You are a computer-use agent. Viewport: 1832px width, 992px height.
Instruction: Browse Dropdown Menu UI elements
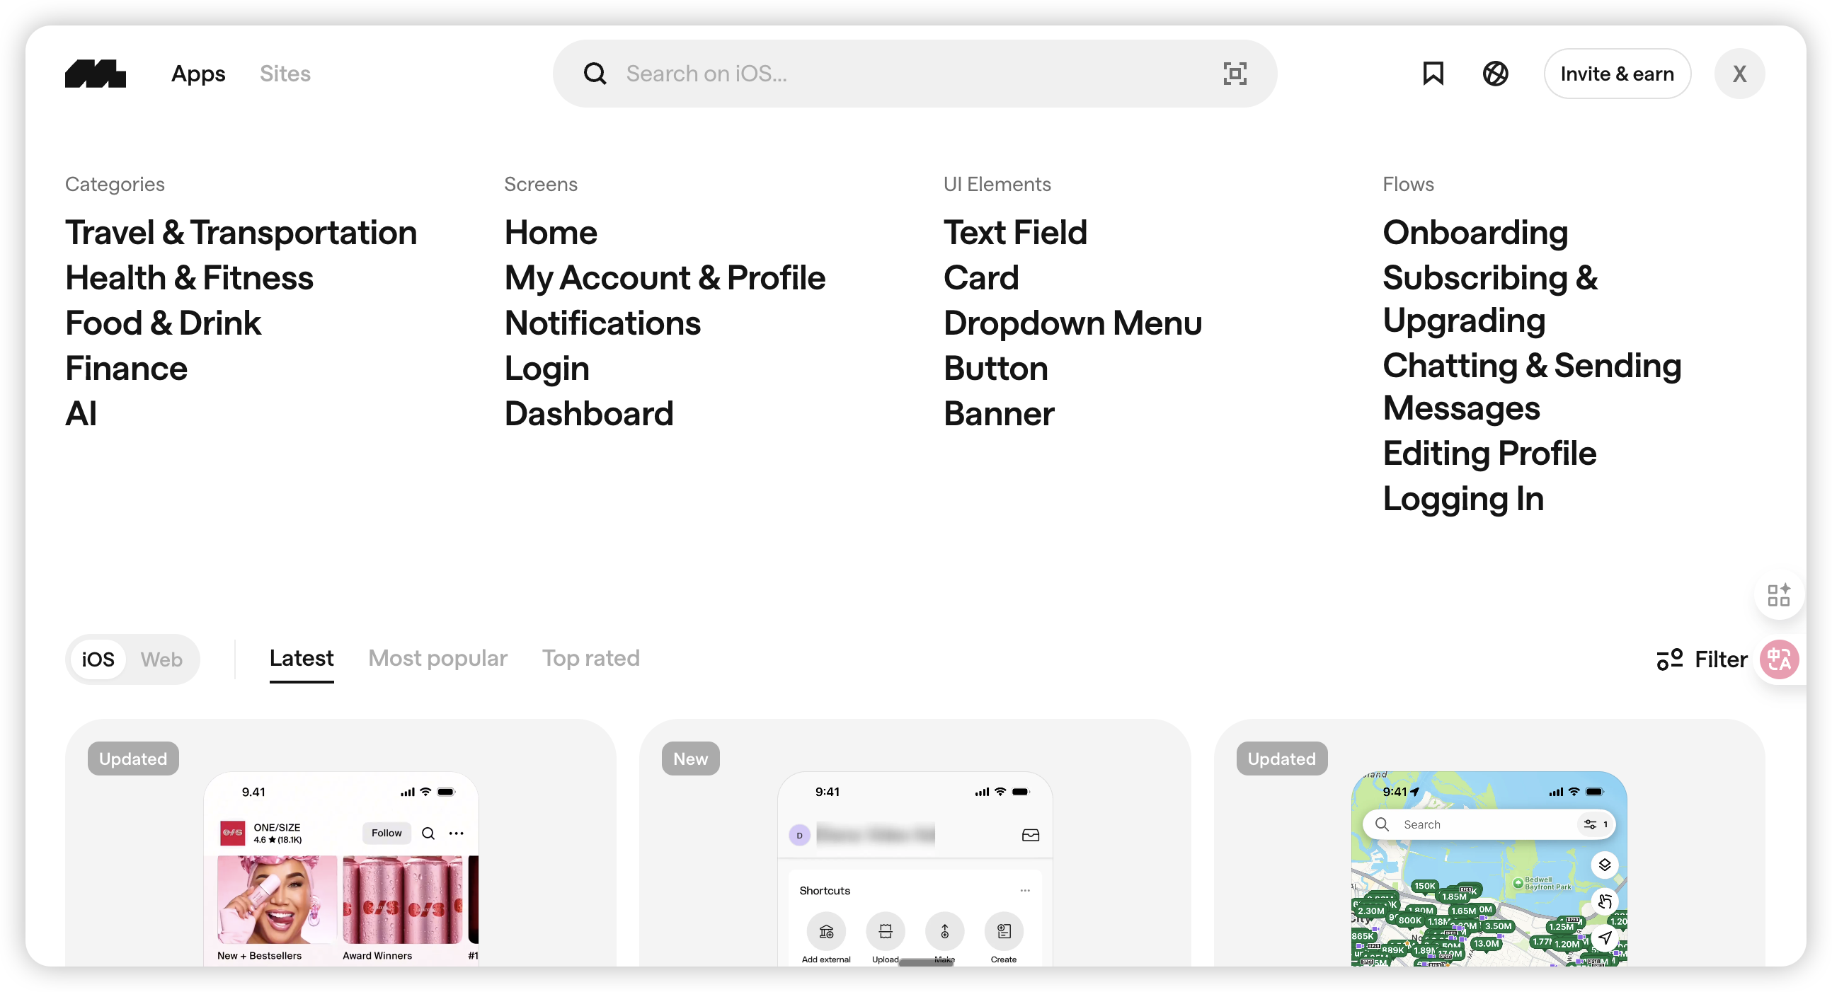tap(1072, 323)
